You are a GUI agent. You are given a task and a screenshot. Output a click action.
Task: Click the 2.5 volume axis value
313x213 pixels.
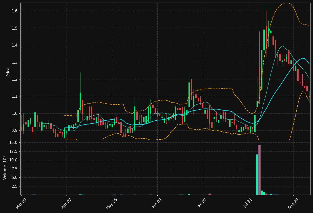tap(14, 186)
